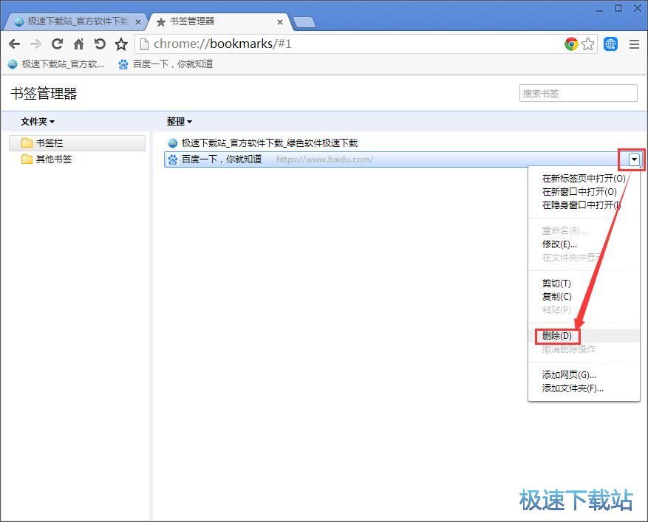
Task: Star this page in the address bar
Action: pyautogui.click(x=587, y=44)
